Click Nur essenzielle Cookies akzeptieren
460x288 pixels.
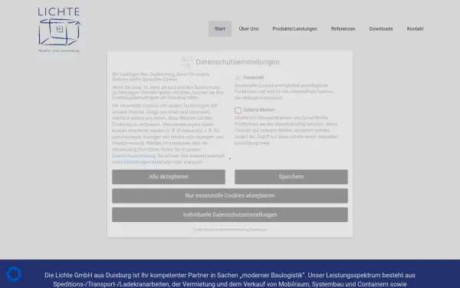pos(230,196)
